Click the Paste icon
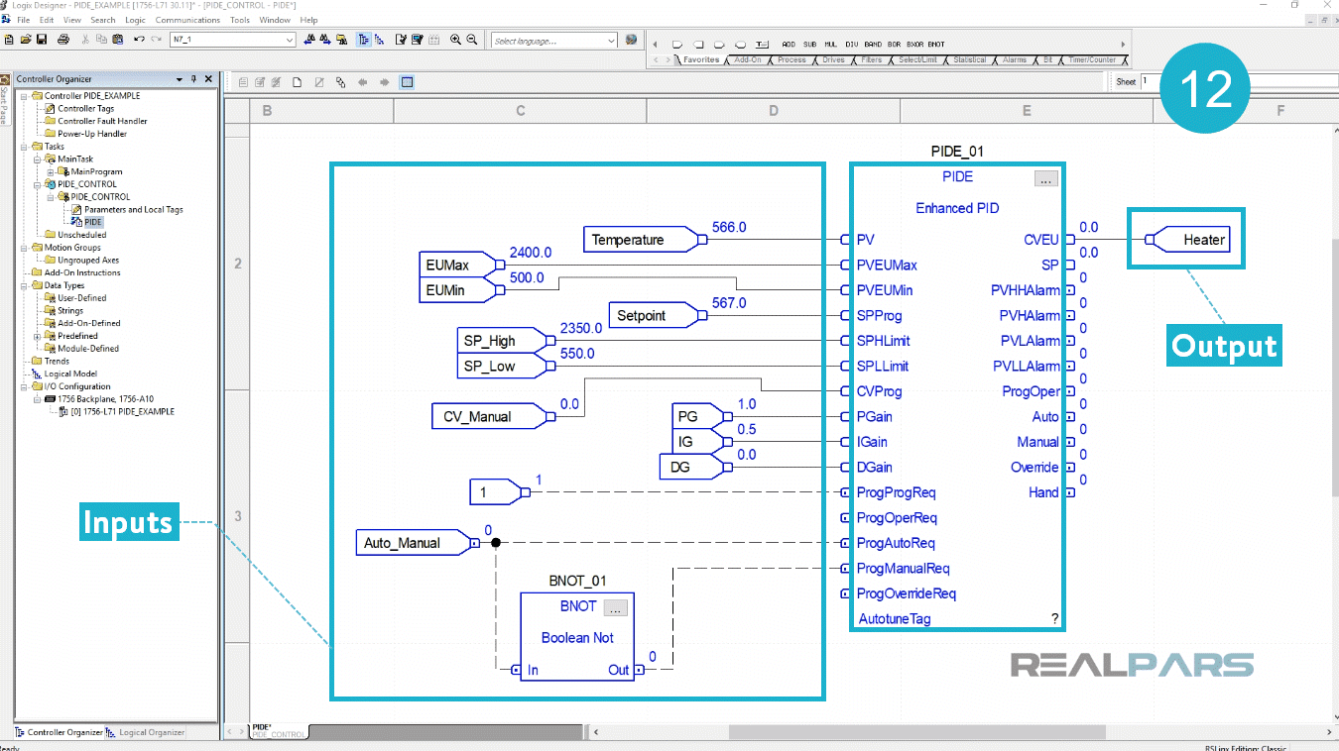1339x751 pixels. 118,40
